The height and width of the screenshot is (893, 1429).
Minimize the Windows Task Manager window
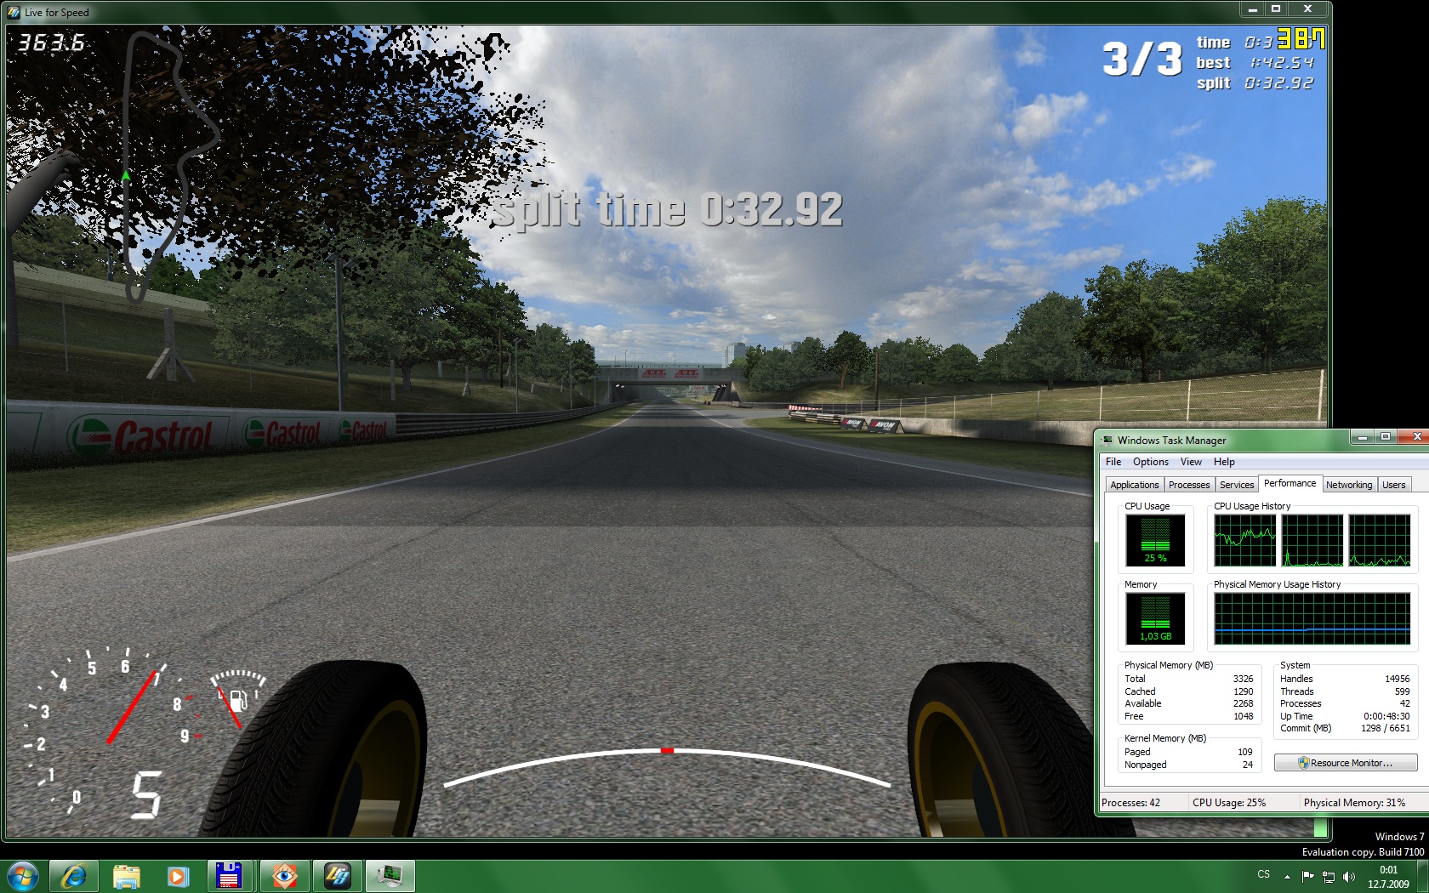pyautogui.click(x=1363, y=437)
